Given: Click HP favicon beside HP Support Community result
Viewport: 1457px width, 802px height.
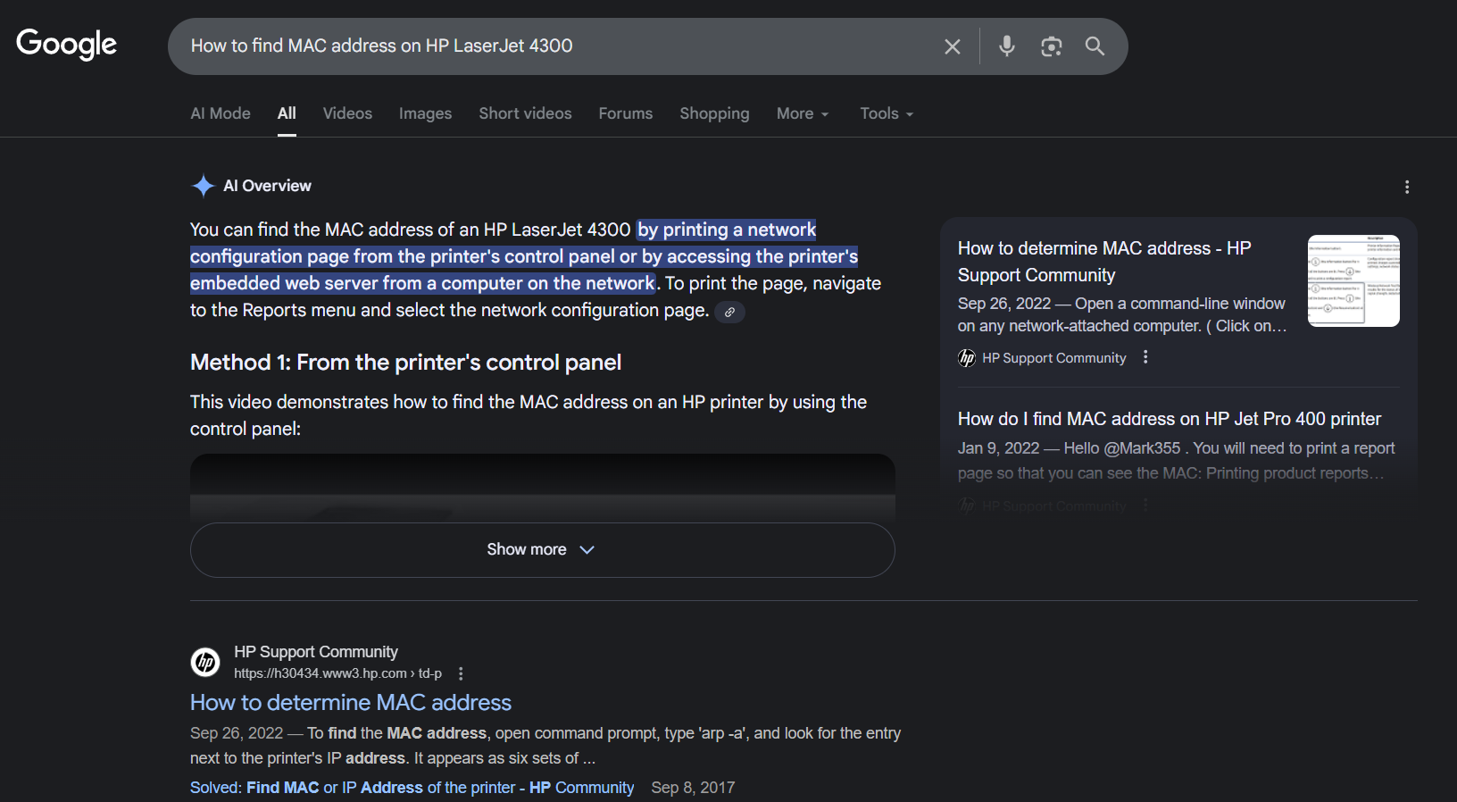Looking at the screenshot, I should point(205,662).
